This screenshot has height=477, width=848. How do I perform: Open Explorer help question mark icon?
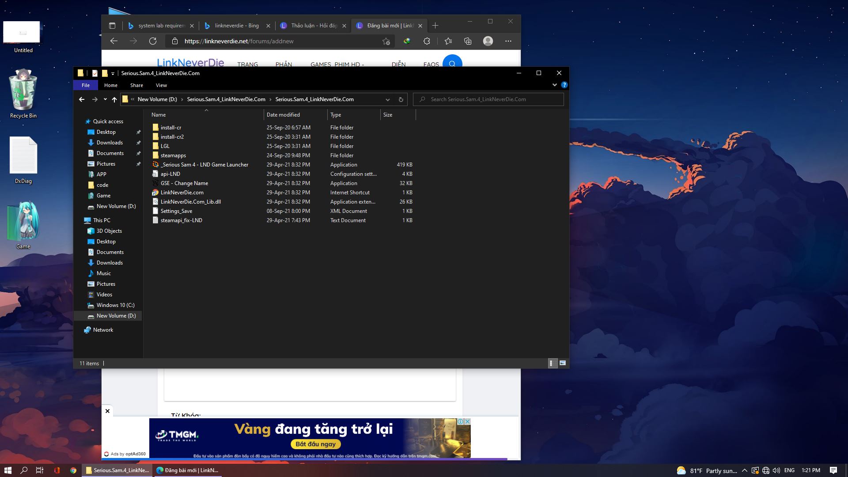click(564, 85)
